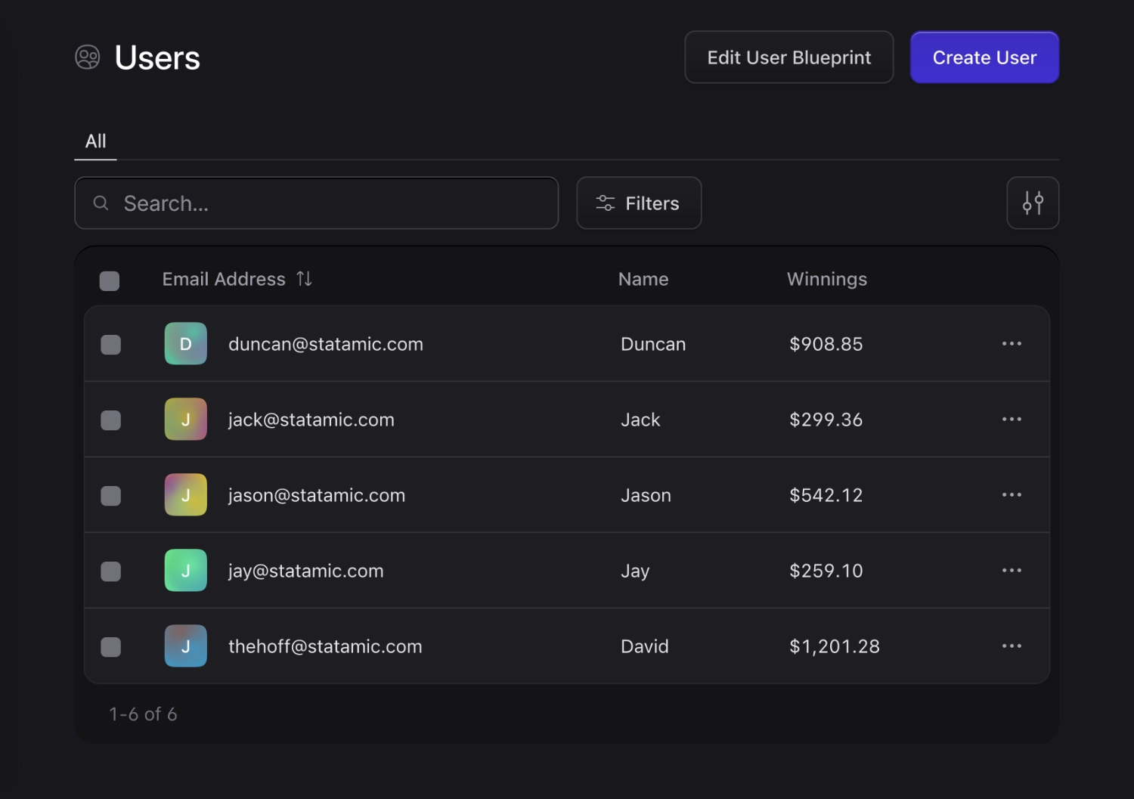This screenshot has height=799, width=1134.
Task: Click Jay's green J avatar
Action: (x=186, y=571)
